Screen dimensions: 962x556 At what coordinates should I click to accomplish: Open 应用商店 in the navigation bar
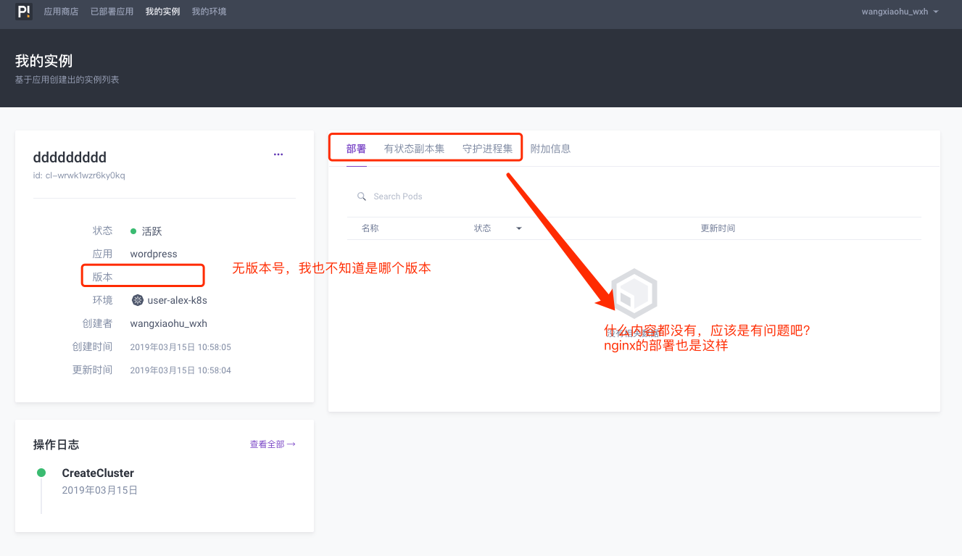pos(61,11)
